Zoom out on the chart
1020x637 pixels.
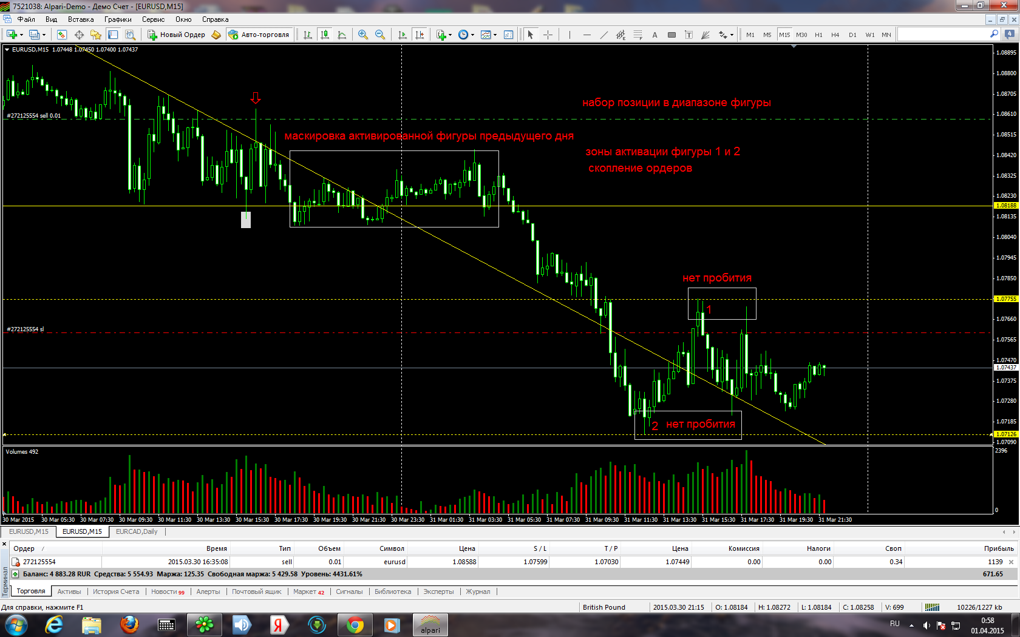coord(380,35)
